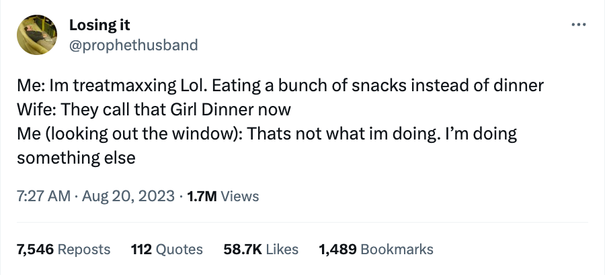Click the Bookmarks label
This screenshot has height=275, width=605.
tap(397, 250)
